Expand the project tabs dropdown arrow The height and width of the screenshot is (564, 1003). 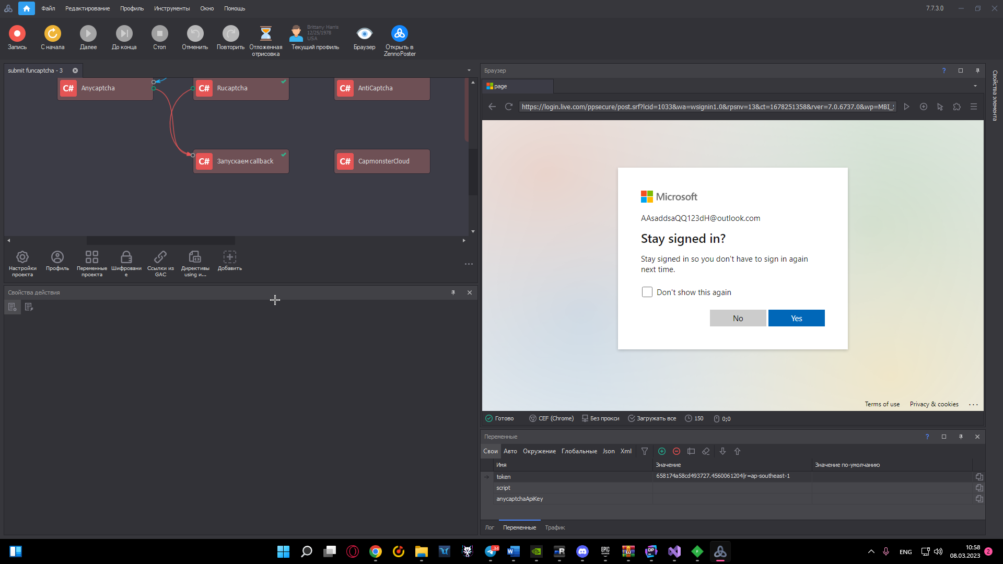(x=469, y=70)
